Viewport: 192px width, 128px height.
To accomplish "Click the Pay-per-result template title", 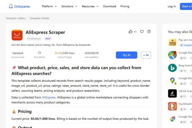I will coord(185,40).
